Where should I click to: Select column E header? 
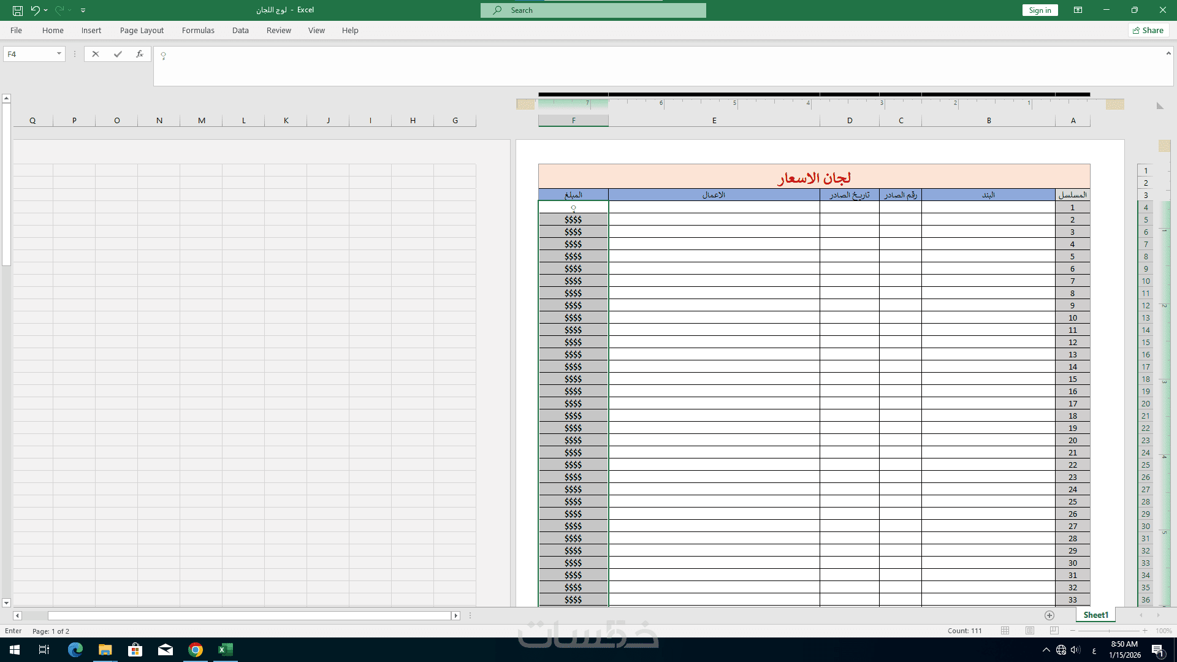[714, 121]
